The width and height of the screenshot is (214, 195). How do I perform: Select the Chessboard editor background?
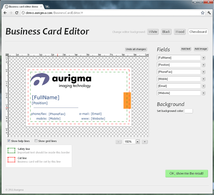tap(198, 32)
